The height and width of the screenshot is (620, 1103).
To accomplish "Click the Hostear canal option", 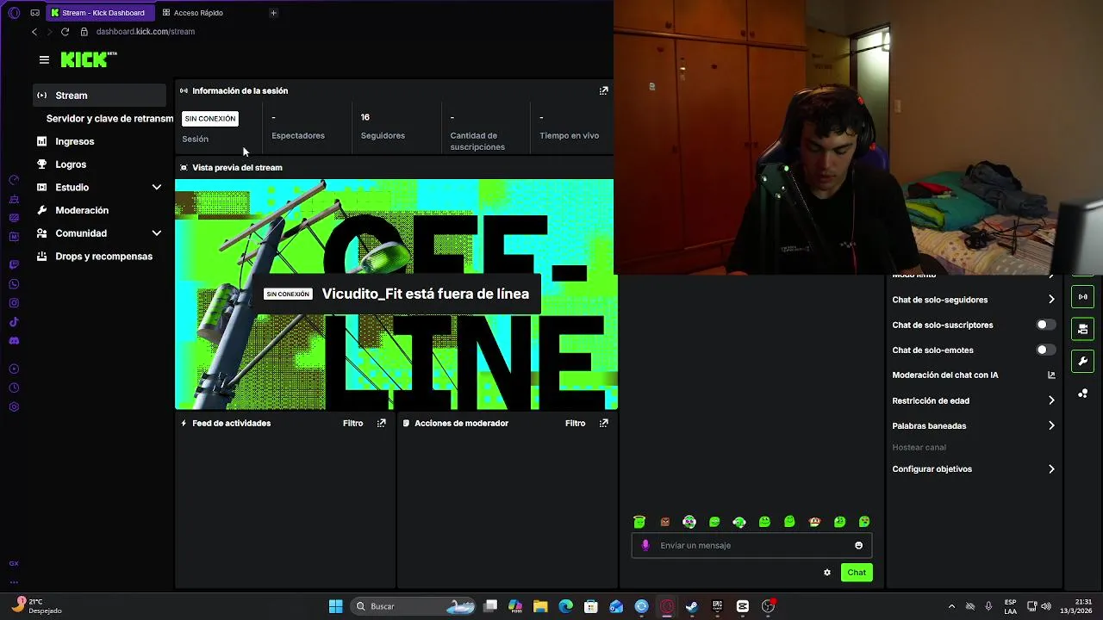I will [x=919, y=448].
